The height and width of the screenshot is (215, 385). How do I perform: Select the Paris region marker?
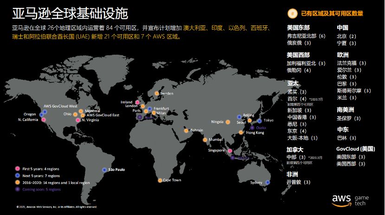pyautogui.click(x=146, y=111)
